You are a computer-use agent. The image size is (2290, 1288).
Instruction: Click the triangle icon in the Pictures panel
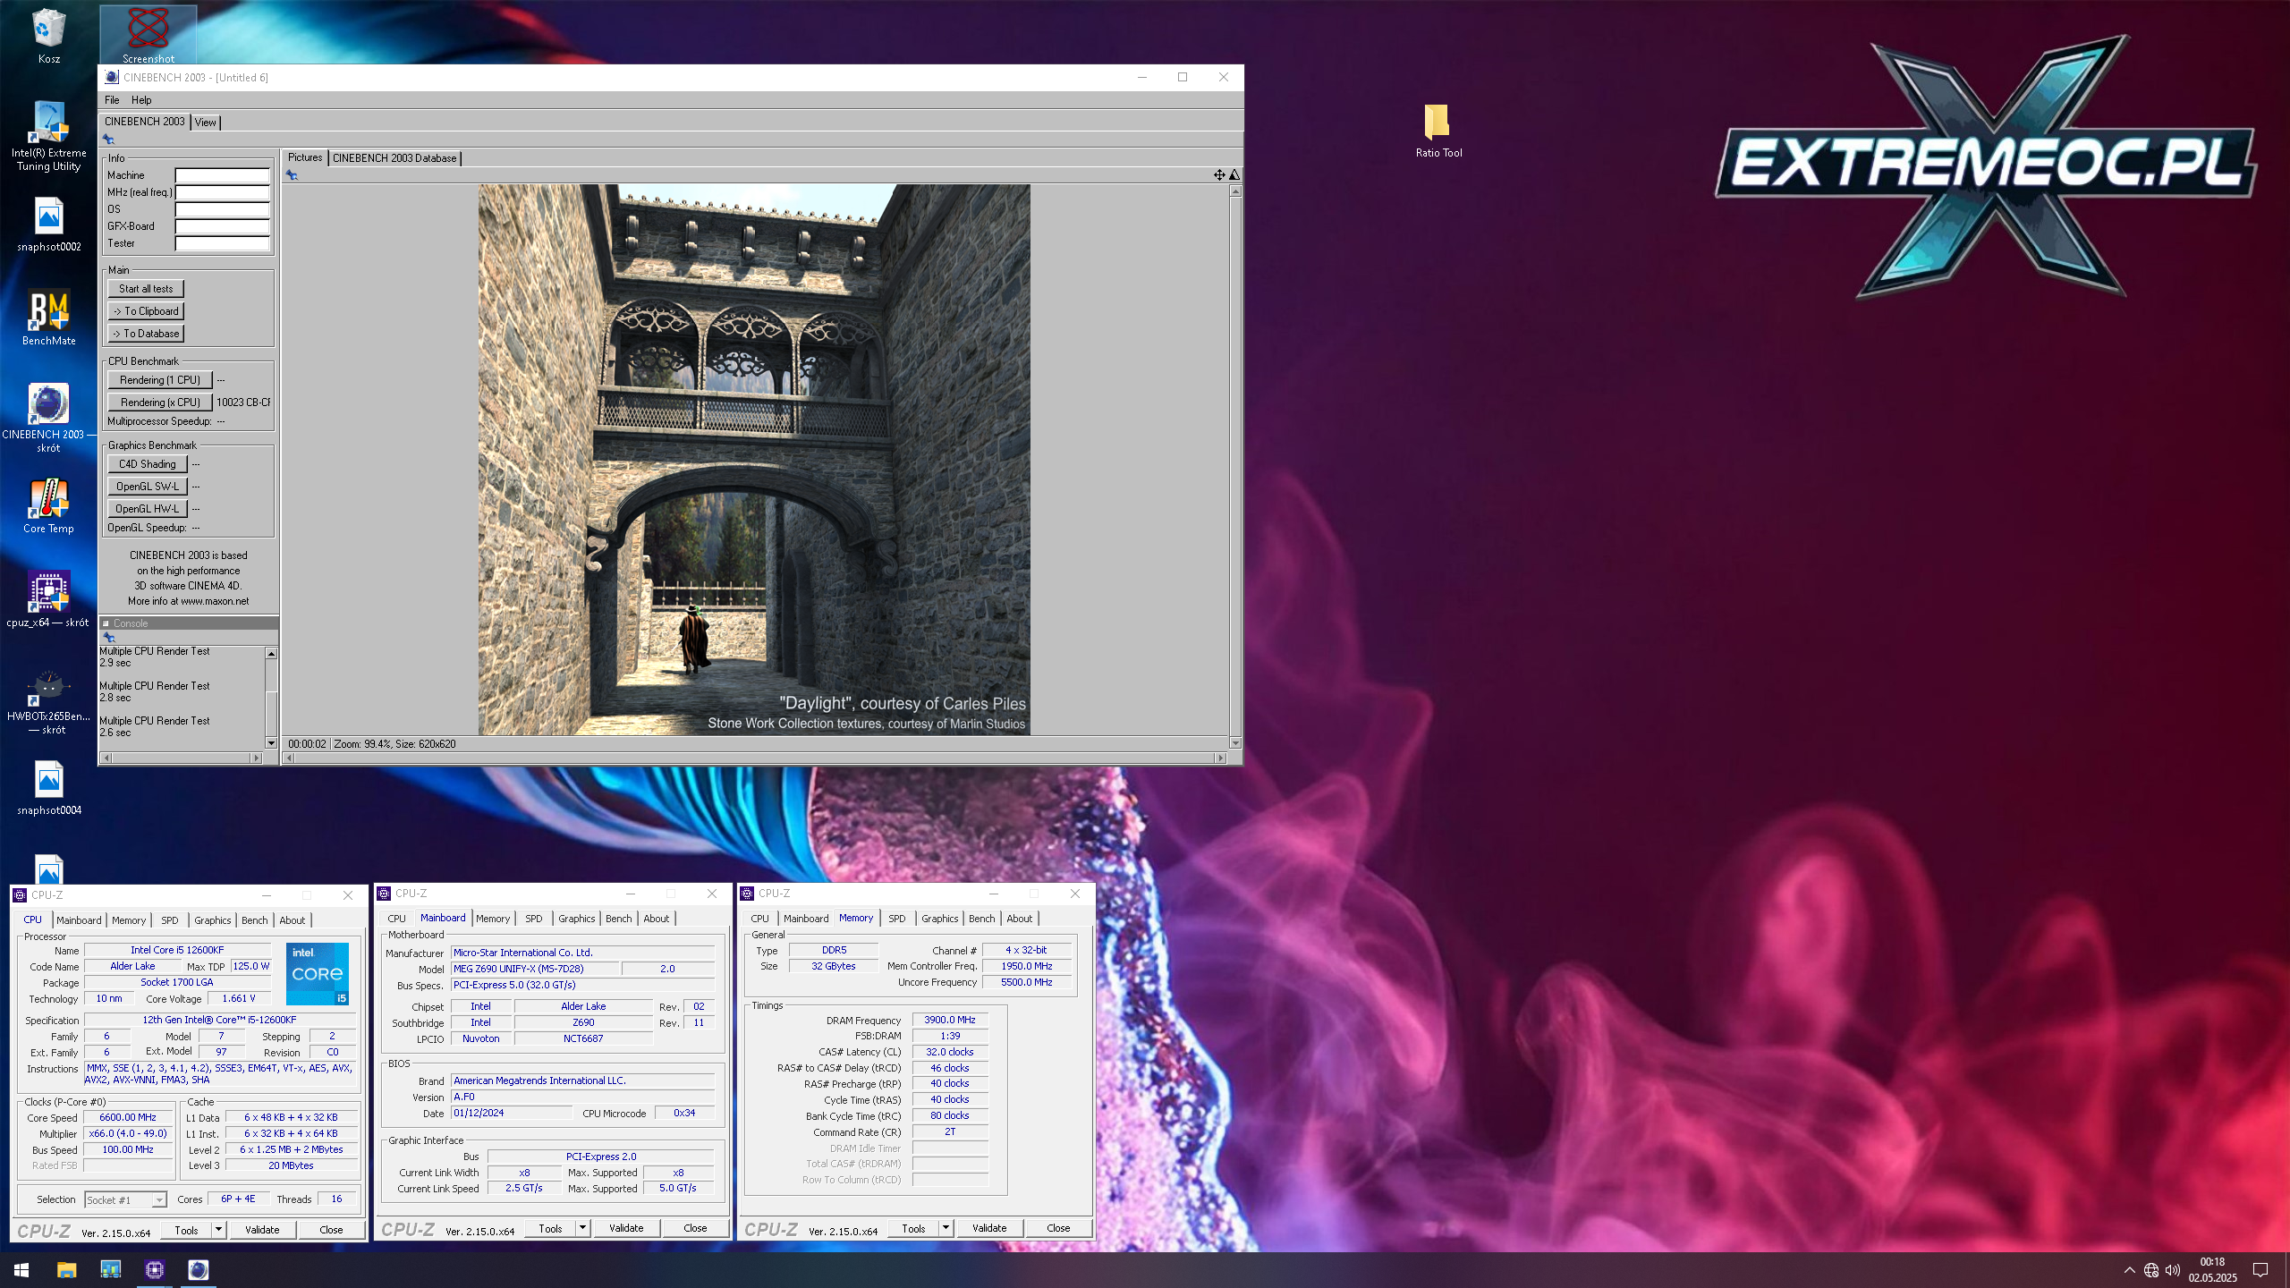1234,174
